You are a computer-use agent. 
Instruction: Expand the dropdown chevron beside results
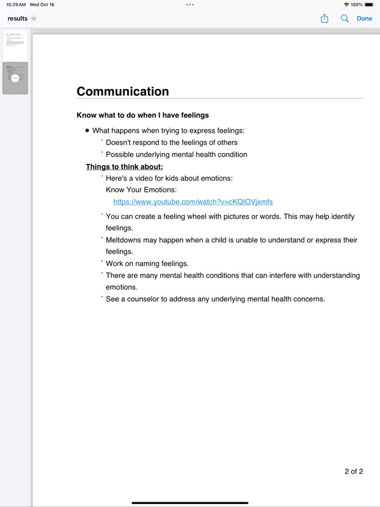(34, 19)
